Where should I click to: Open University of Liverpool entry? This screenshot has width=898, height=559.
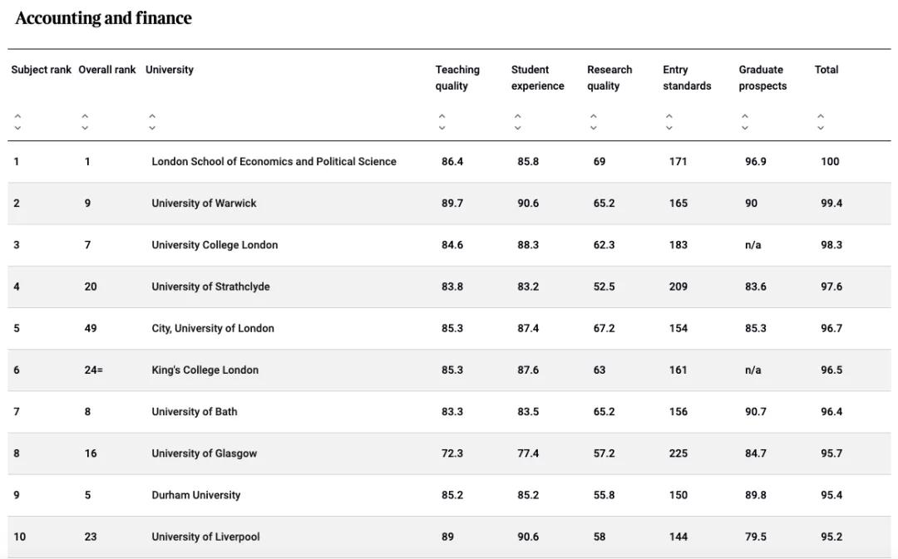205,537
